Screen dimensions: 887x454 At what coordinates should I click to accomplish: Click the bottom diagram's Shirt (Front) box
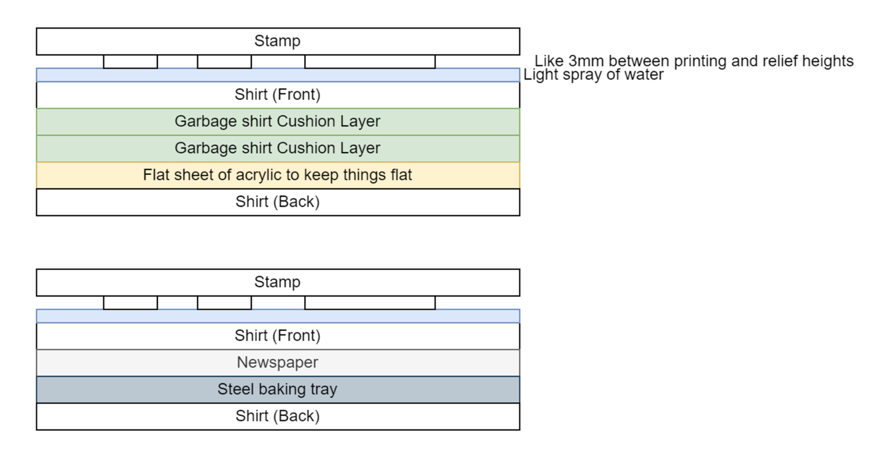[x=278, y=336]
